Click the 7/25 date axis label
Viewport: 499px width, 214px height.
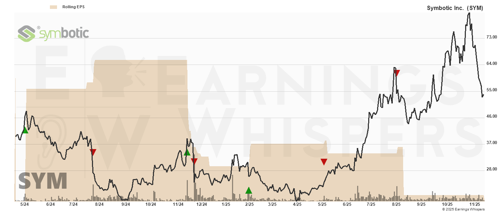(371, 204)
